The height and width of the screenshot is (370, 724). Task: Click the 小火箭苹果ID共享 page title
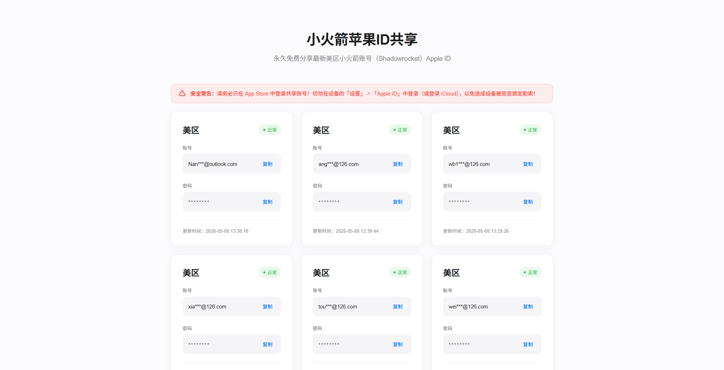pyautogui.click(x=362, y=39)
